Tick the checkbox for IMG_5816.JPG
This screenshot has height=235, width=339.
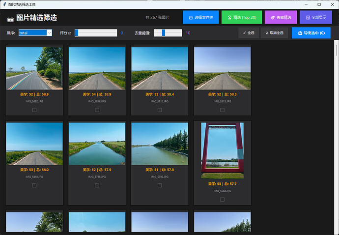click(97, 110)
